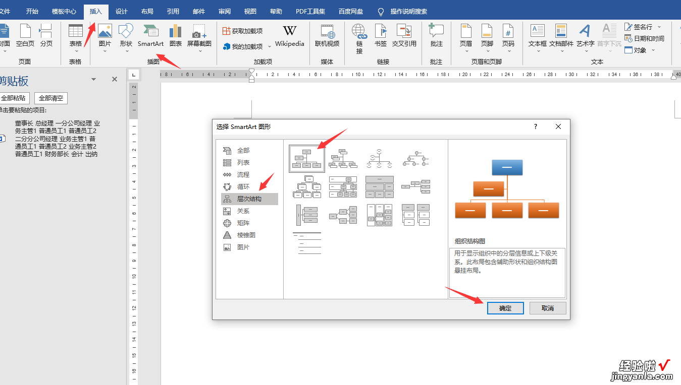Insert a text box with 文本框
The height and width of the screenshot is (385, 681).
pyautogui.click(x=538, y=37)
